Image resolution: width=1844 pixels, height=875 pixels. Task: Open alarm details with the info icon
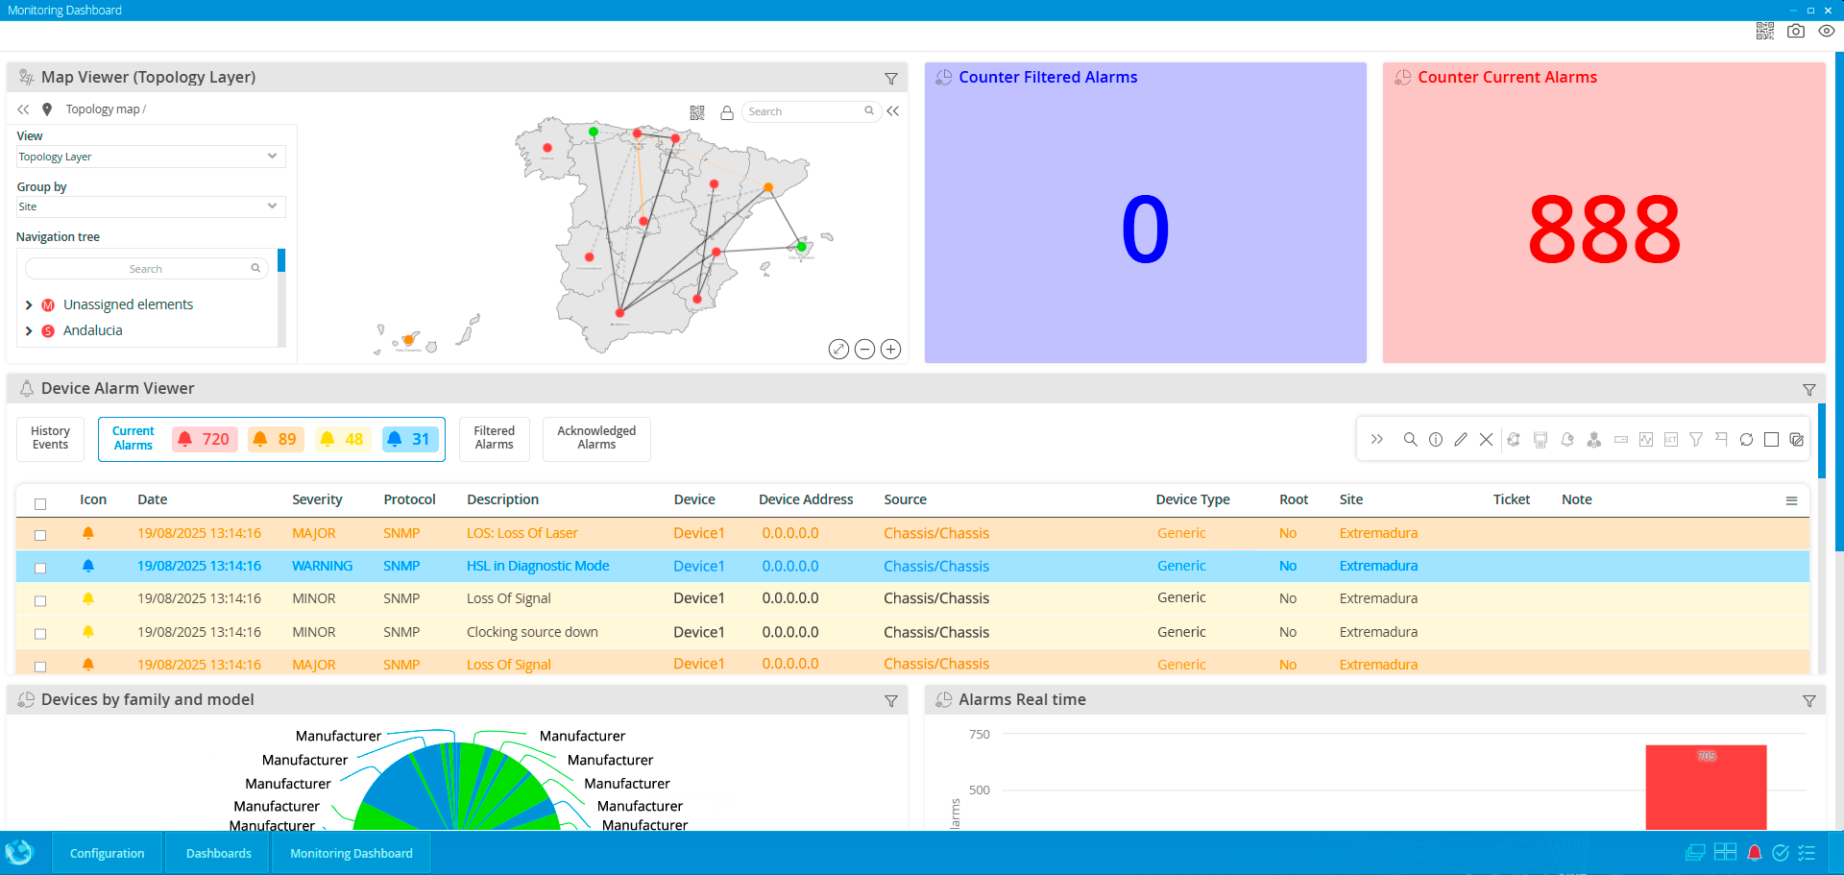pyautogui.click(x=1436, y=440)
